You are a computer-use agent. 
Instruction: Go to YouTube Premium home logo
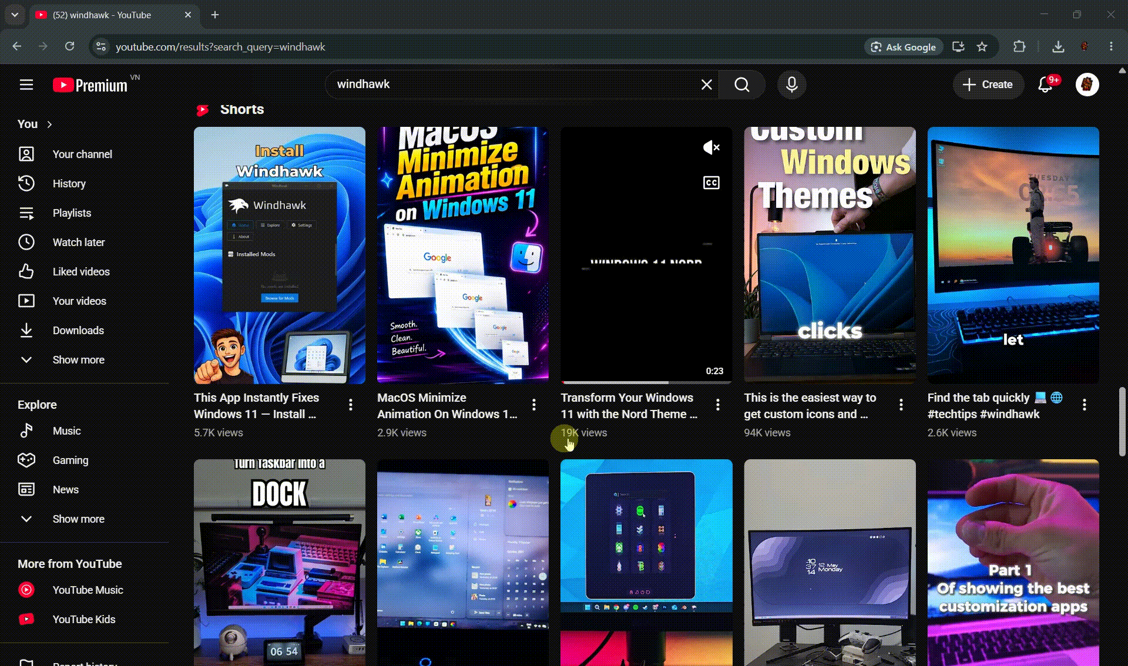[x=90, y=85]
